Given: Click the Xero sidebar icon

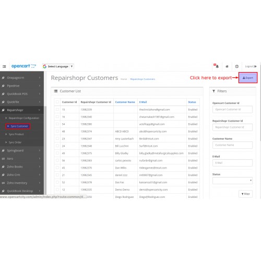Looking at the screenshot, I should (x=3, y=159).
